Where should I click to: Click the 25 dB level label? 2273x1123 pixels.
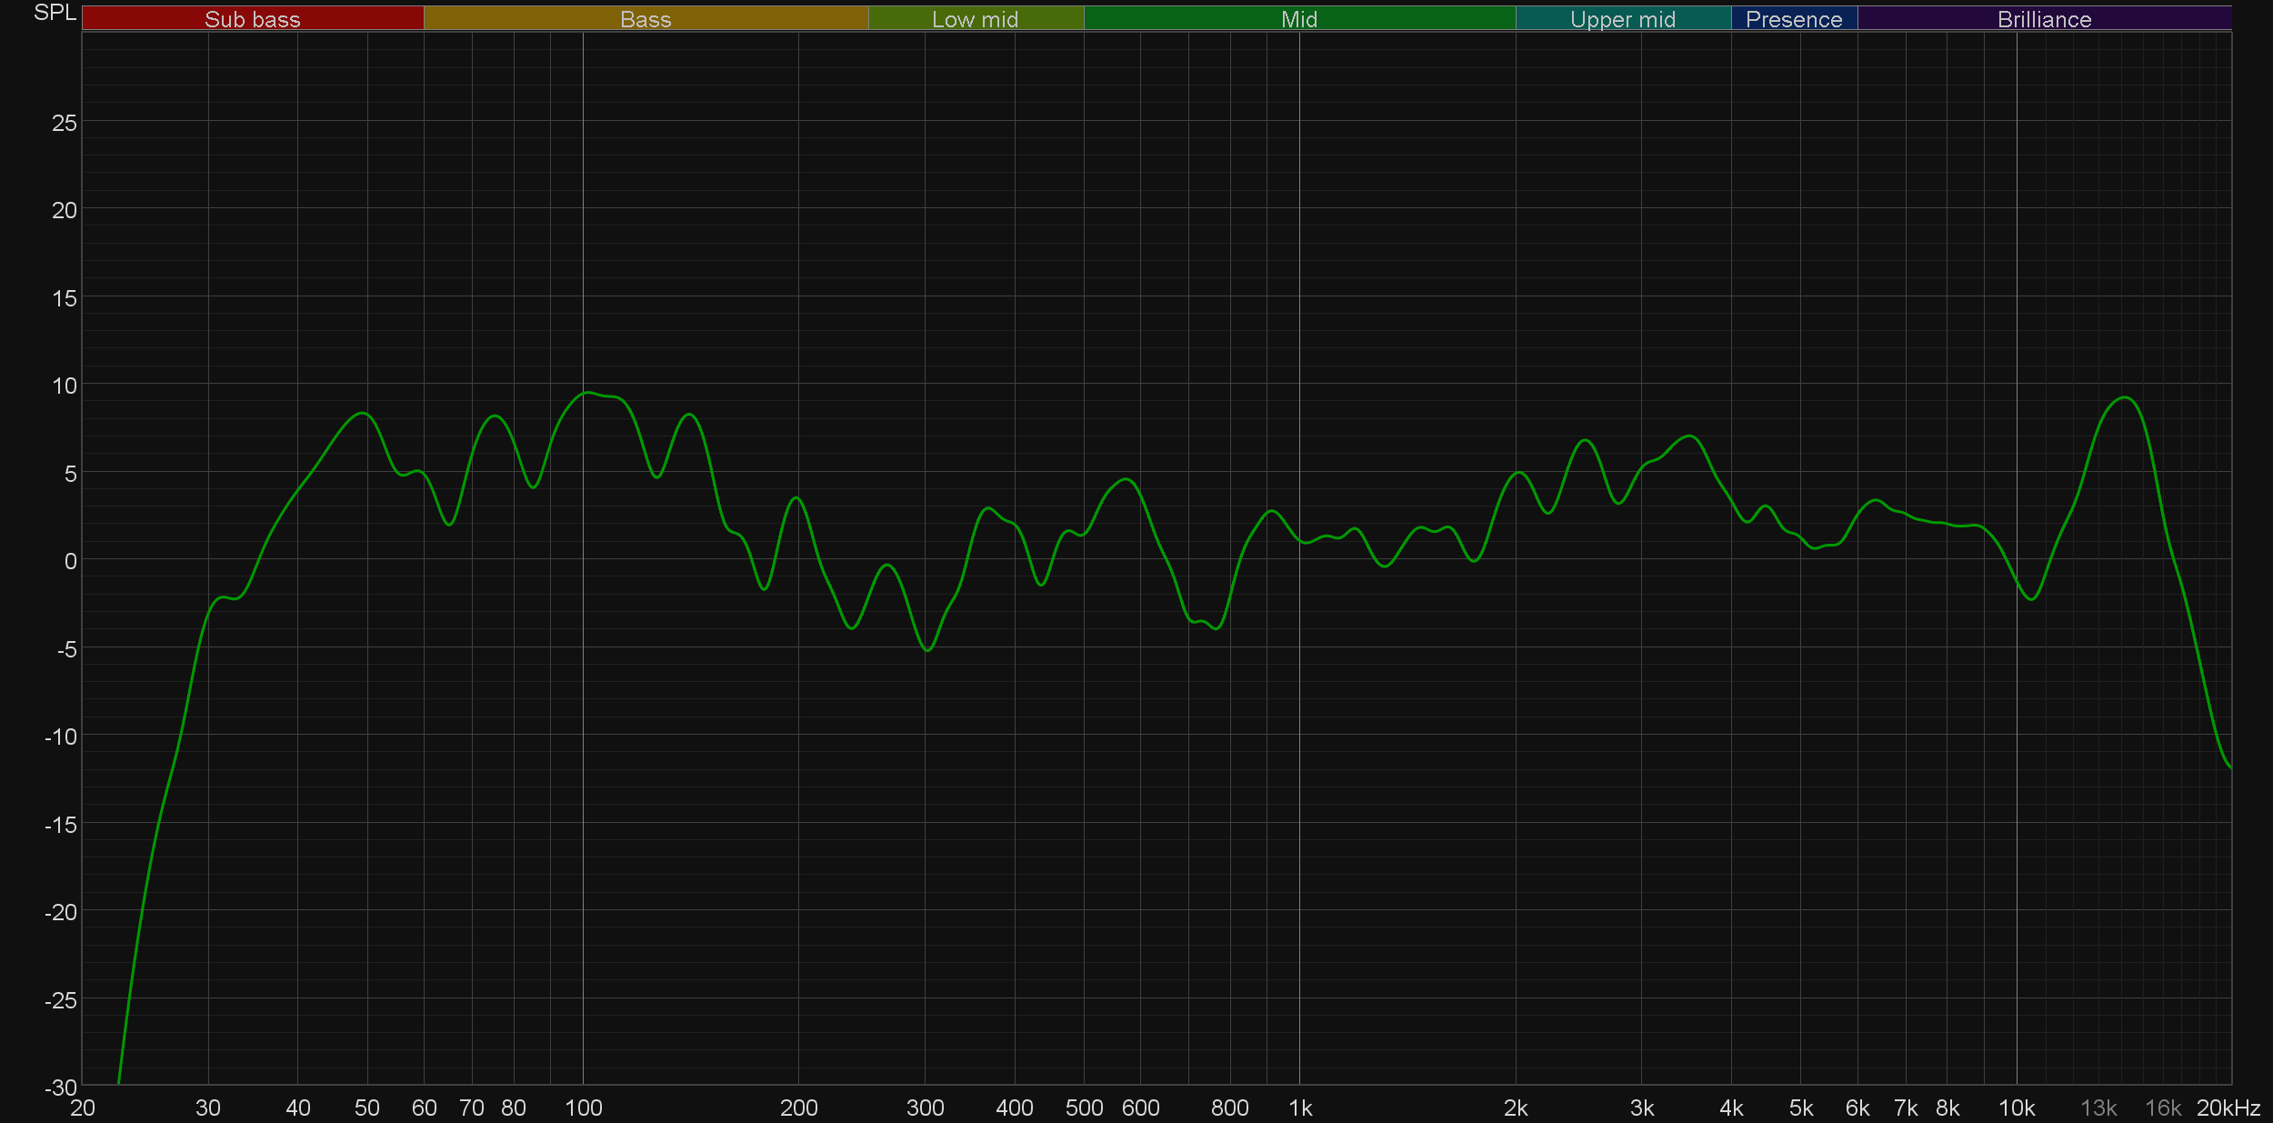click(64, 123)
